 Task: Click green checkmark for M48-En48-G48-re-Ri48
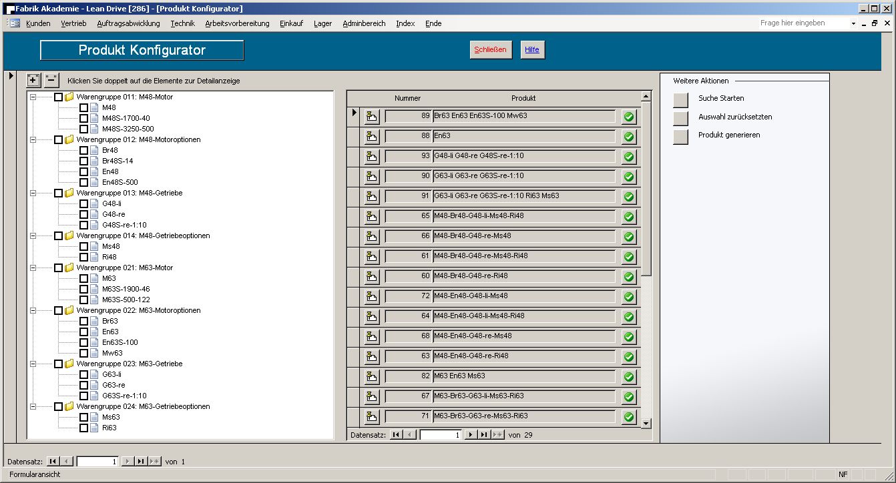(628, 357)
